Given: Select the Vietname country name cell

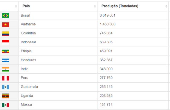Looking at the screenshot, I should pyautogui.click(x=58, y=24).
